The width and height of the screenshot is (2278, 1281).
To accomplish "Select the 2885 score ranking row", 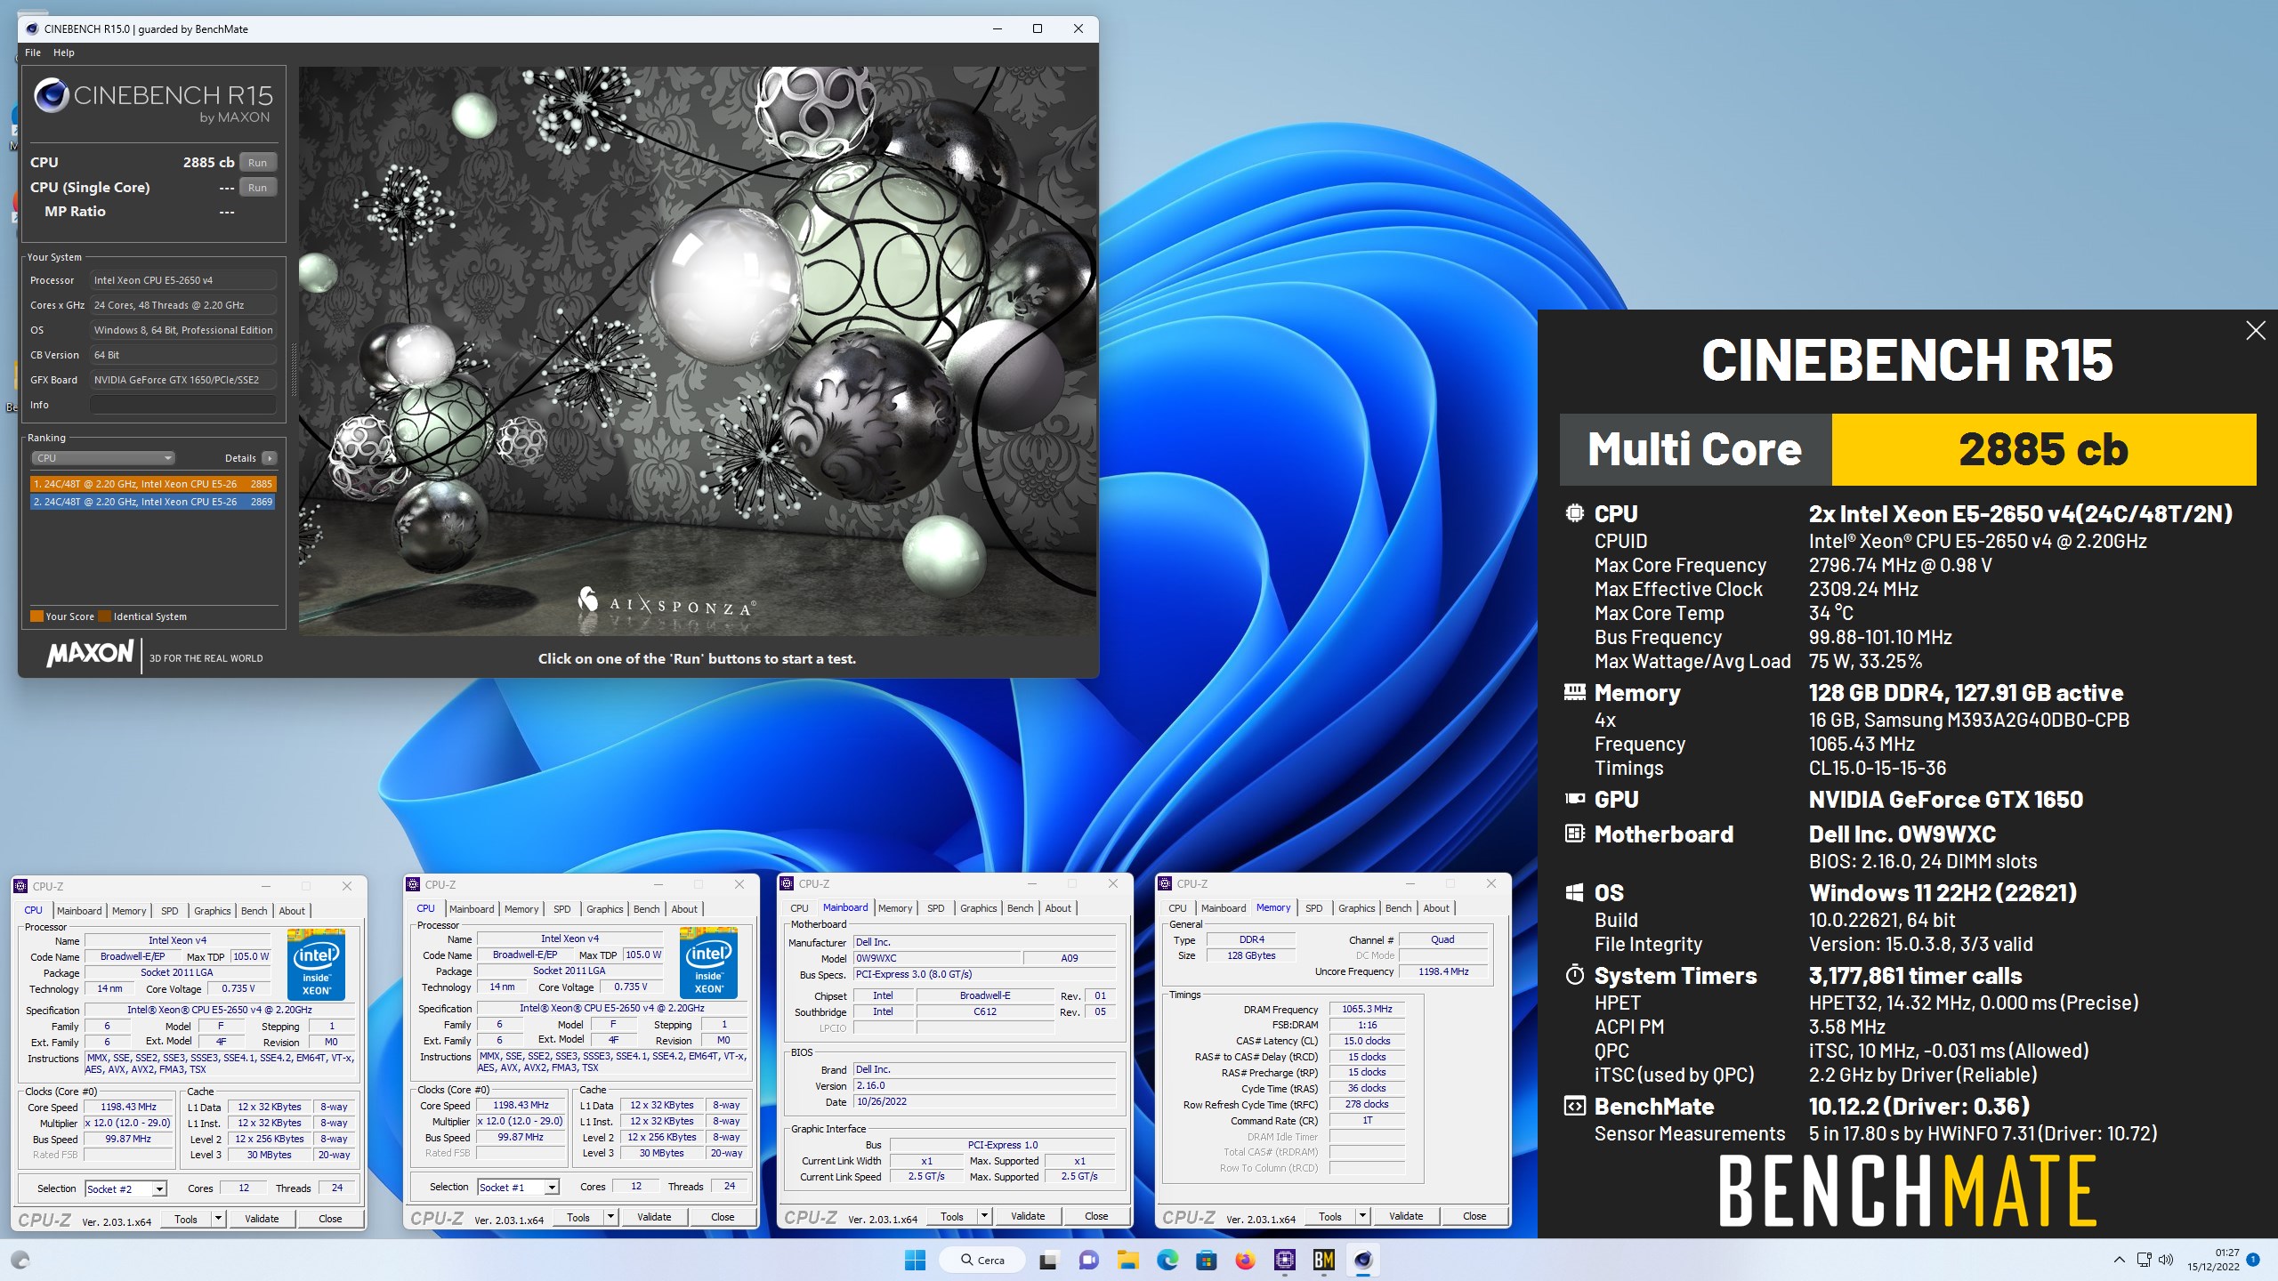I will (152, 484).
